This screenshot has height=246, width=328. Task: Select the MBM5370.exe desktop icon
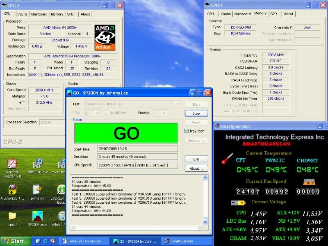[x=37, y=164]
